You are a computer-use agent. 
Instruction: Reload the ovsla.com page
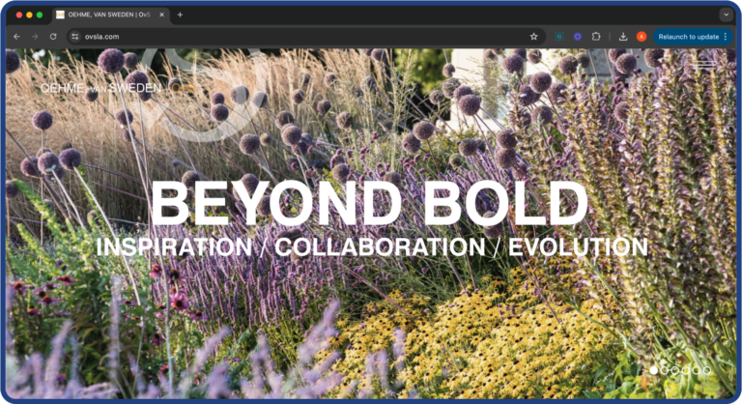(x=53, y=37)
